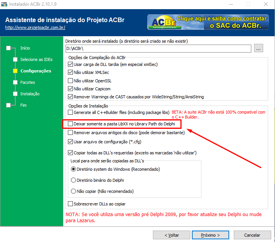Uncheck Não utilizar XMLSec

point(70,72)
